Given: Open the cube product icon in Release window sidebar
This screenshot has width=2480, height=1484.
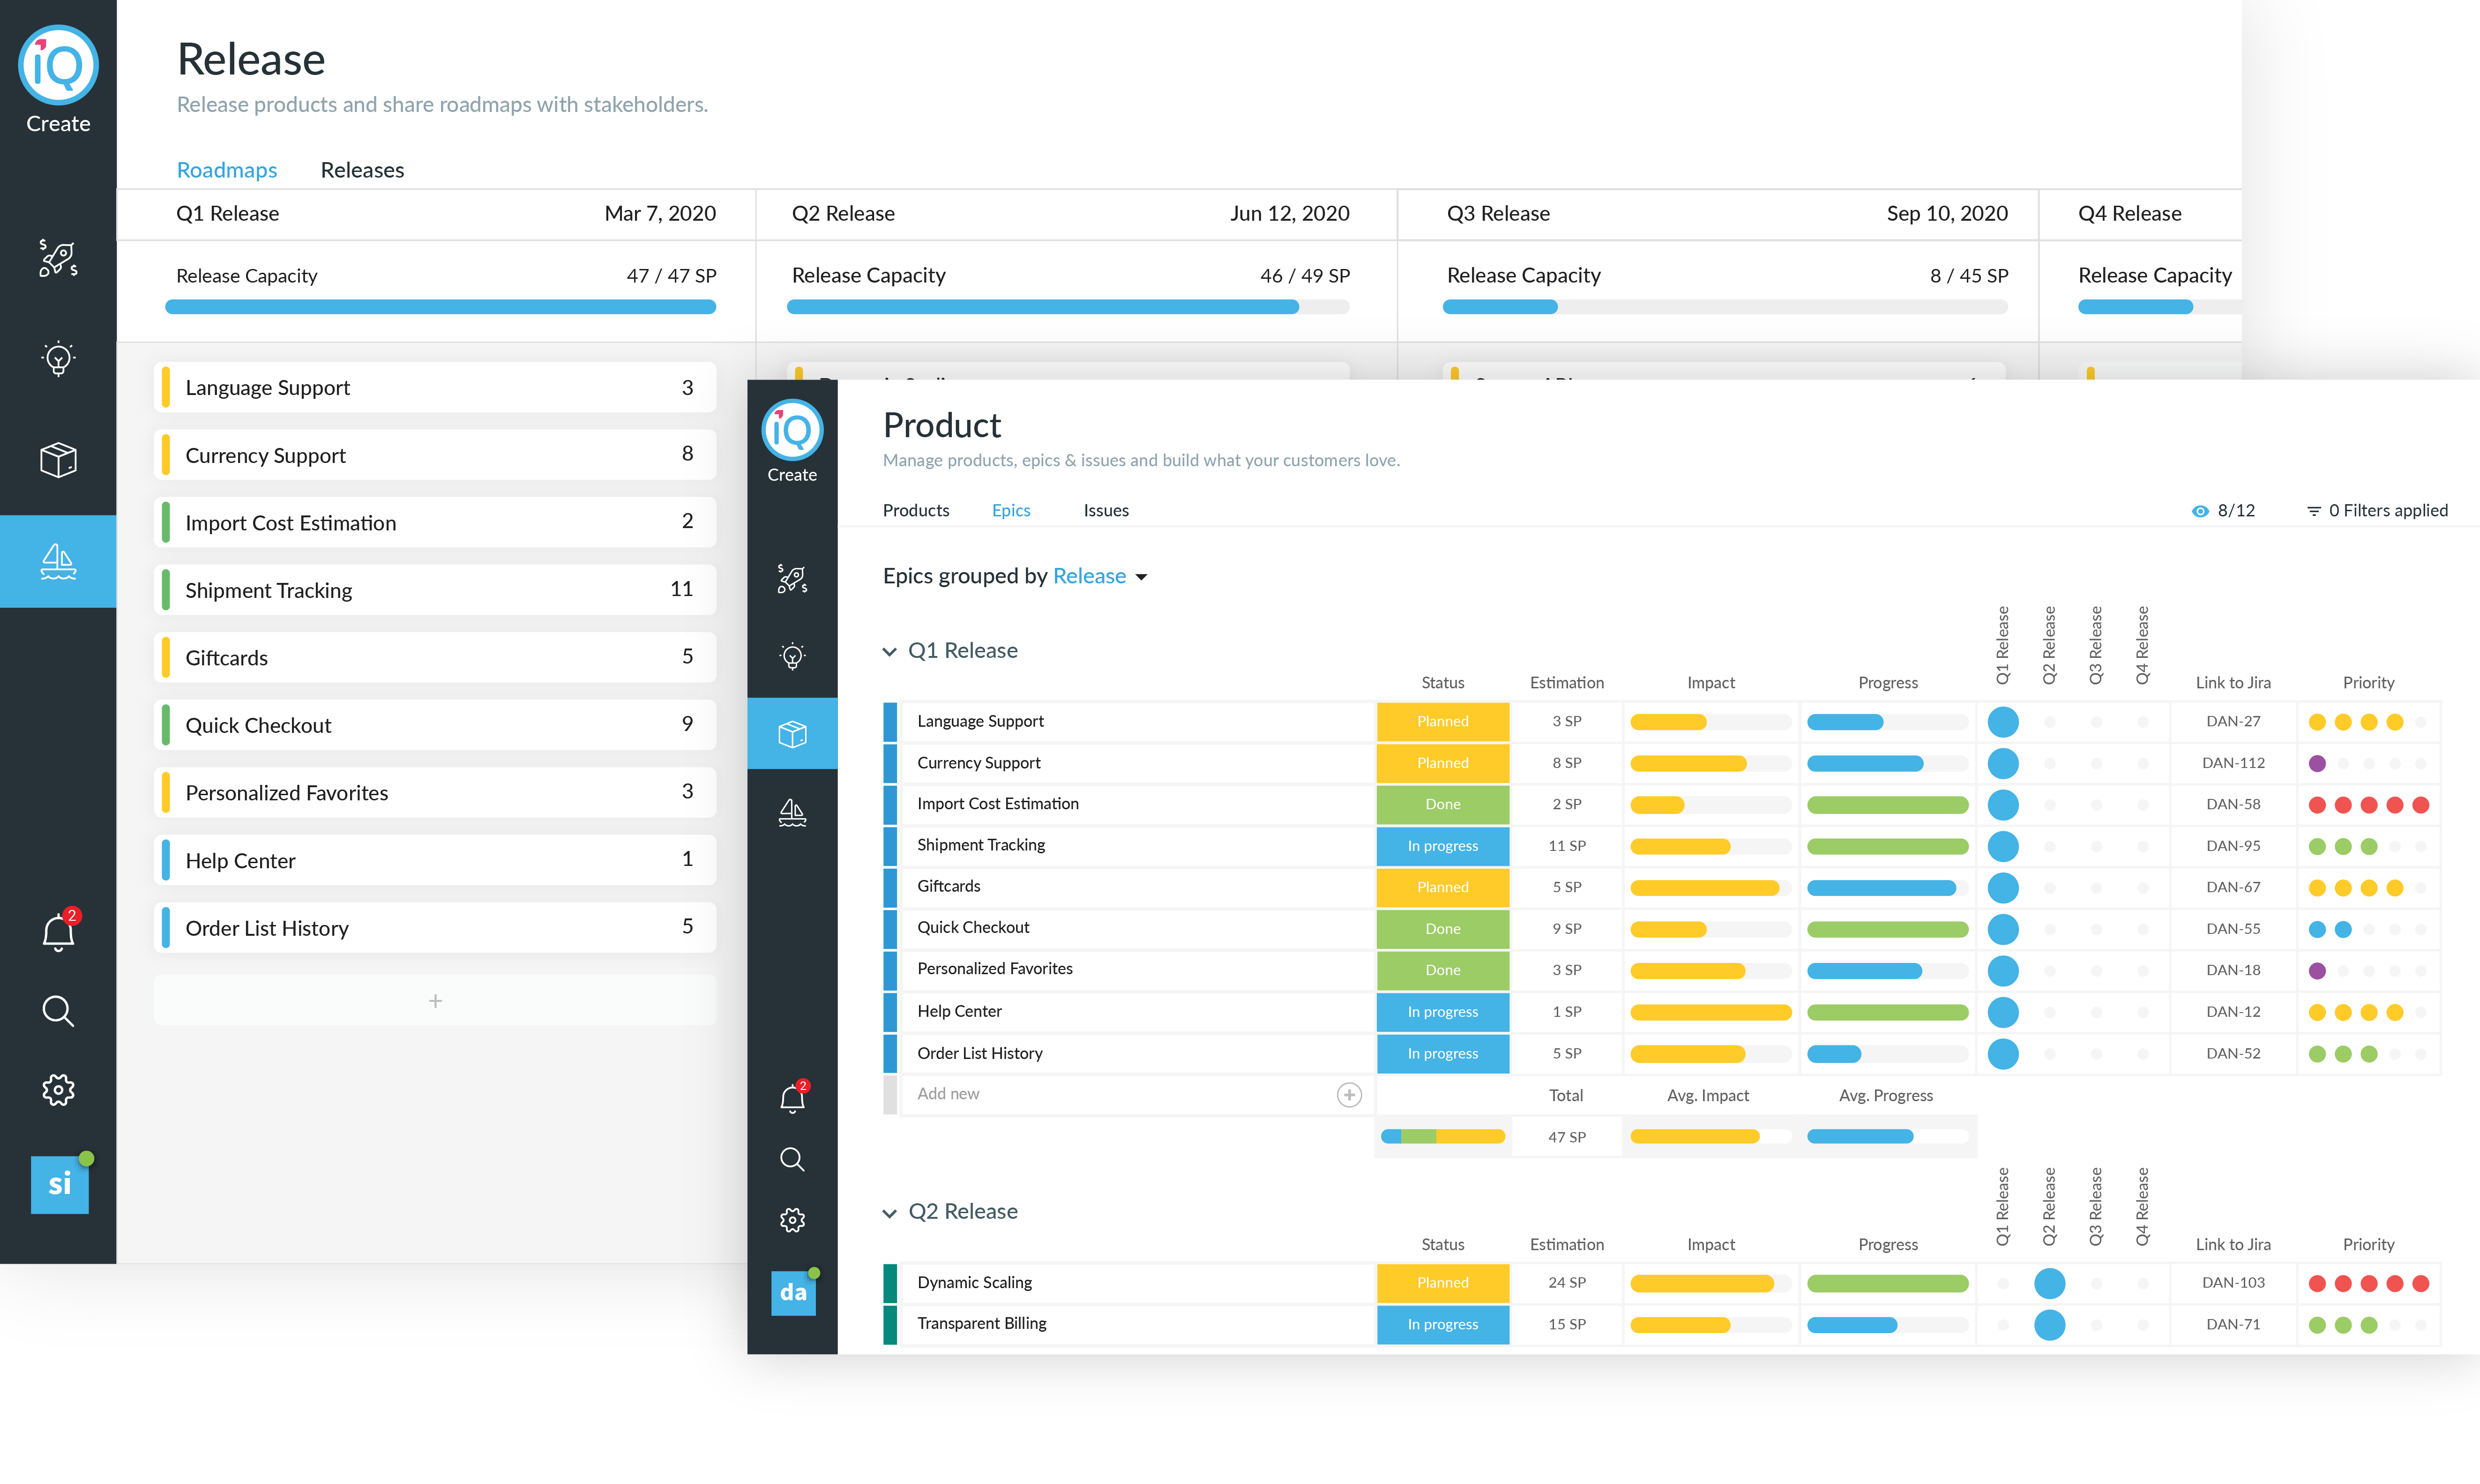Looking at the screenshot, I should (58, 460).
